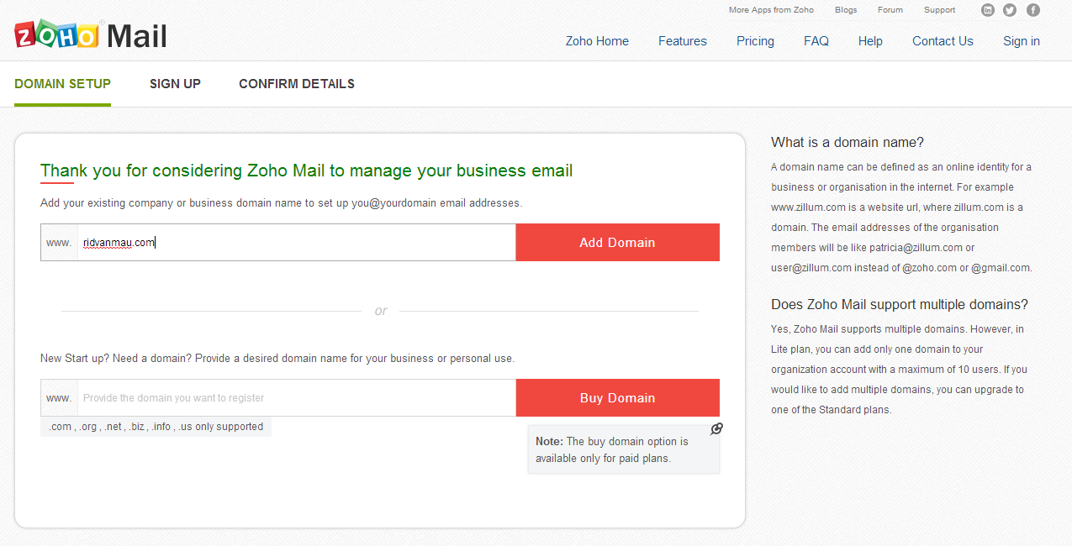The height and width of the screenshot is (546, 1072).
Task: Click the Add Domain button
Action: [x=617, y=242]
